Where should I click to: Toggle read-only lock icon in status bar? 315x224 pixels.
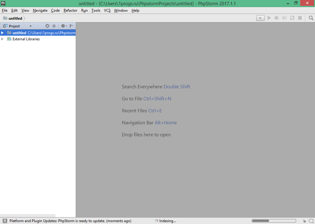[x=304, y=221]
